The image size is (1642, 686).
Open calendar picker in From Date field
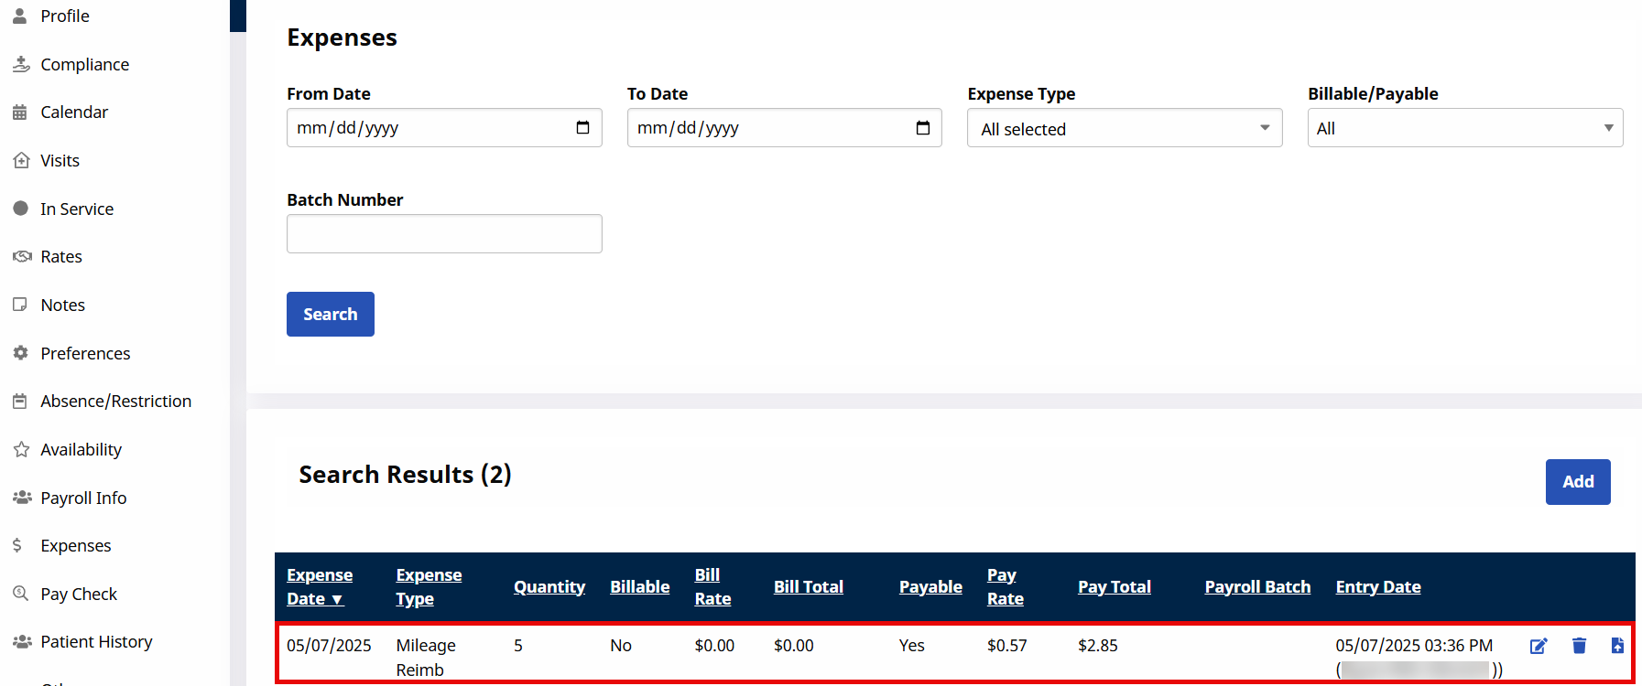582,128
